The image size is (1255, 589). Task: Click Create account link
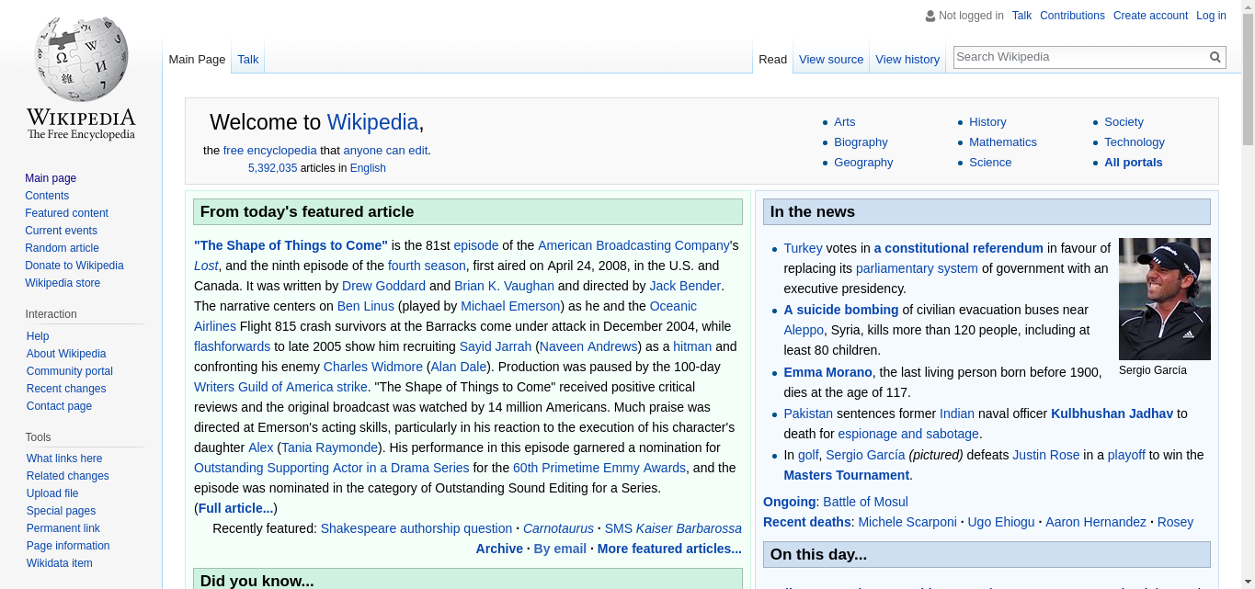click(x=1150, y=16)
